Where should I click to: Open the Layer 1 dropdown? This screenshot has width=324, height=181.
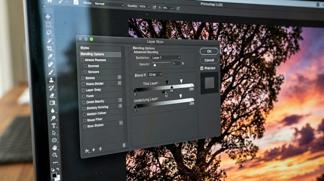tap(166, 58)
